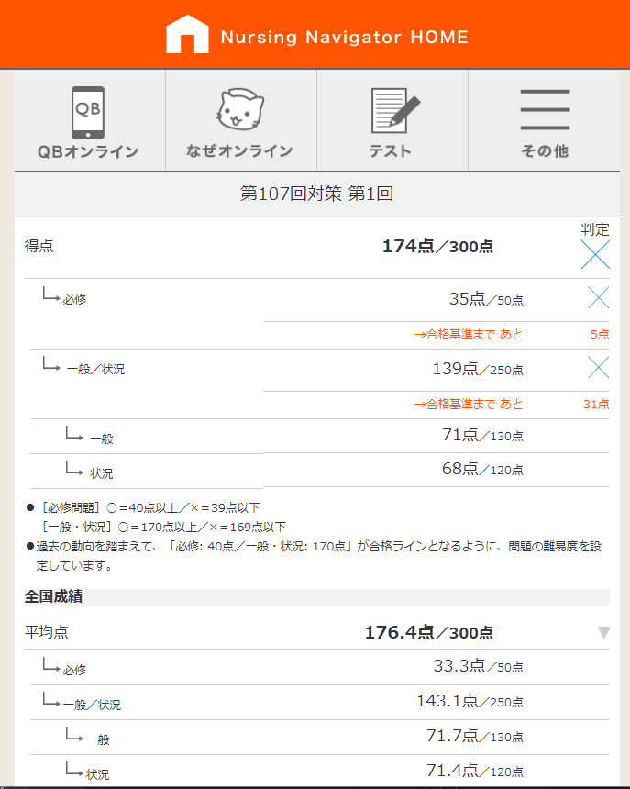Select the 174点/300点 total score
The height and width of the screenshot is (789, 630).
click(437, 246)
